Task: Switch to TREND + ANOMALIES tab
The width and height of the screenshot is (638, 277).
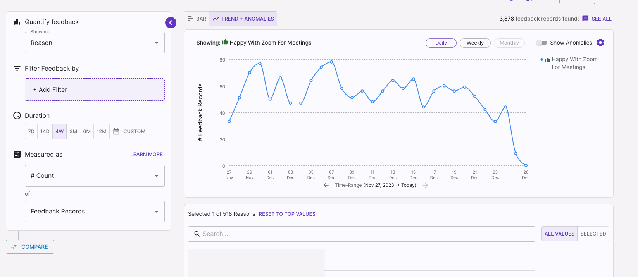Action: click(x=243, y=19)
